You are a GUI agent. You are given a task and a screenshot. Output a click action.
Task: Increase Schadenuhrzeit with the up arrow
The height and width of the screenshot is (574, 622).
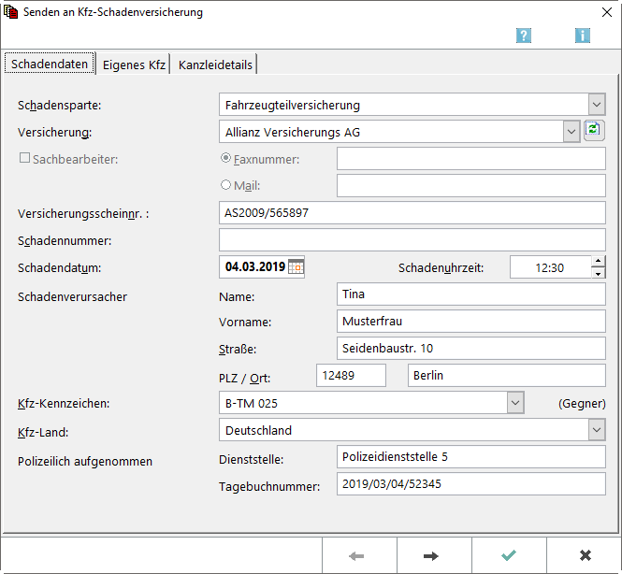(x=598, y=262)
